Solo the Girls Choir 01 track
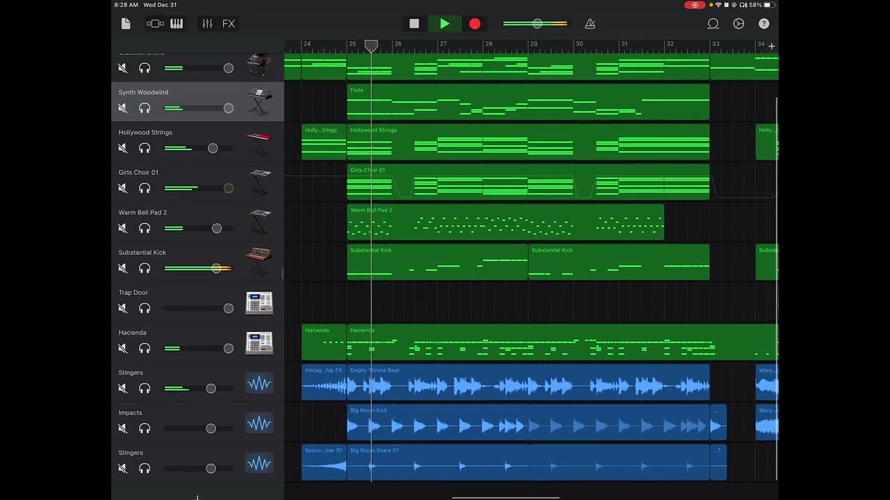 [x=145, y=188]
